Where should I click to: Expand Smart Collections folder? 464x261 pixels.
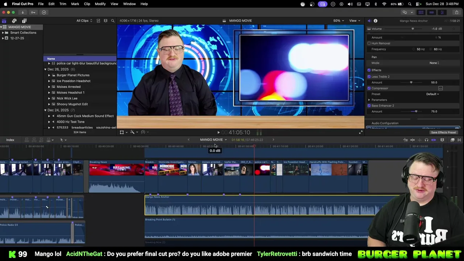[3, 33]
